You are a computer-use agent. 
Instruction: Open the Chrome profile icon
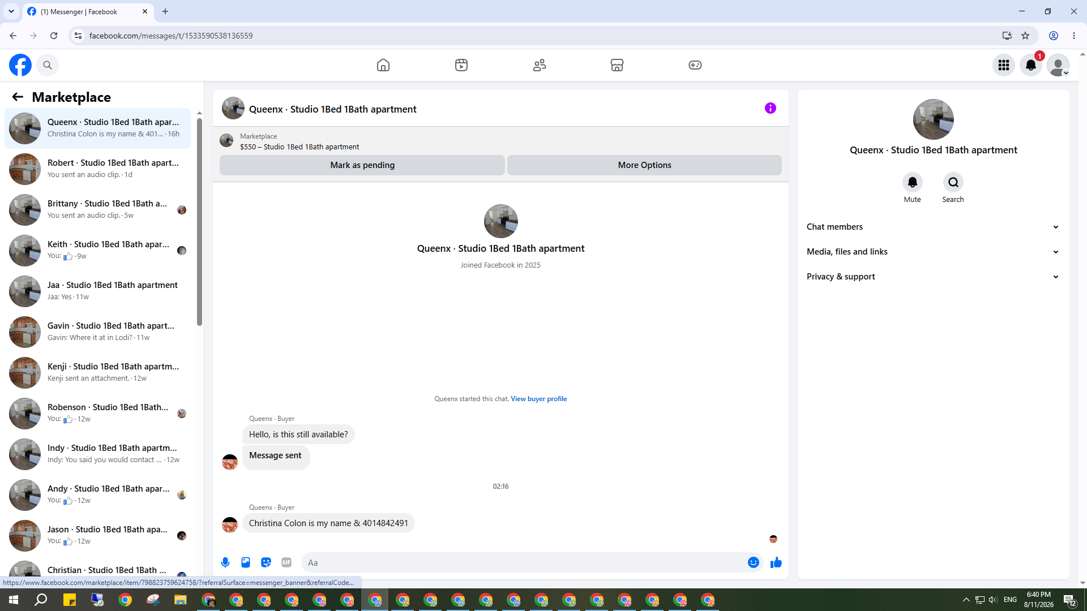click(x=1054, y=36)
